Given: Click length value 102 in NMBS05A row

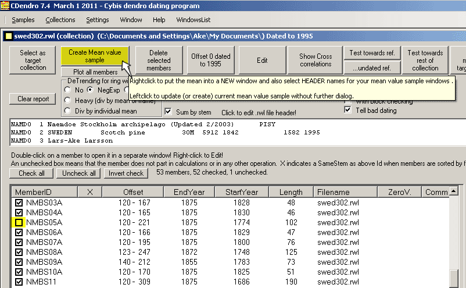Looking at the screenshot, I should pyautogui.click(x=291, y=222).
